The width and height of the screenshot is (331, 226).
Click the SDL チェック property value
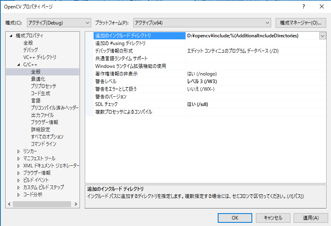(x=198, y=104)
